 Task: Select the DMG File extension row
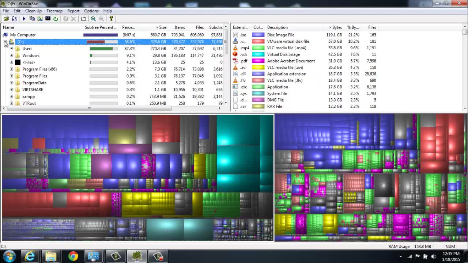pyautogui.click(x=305, y=100)
